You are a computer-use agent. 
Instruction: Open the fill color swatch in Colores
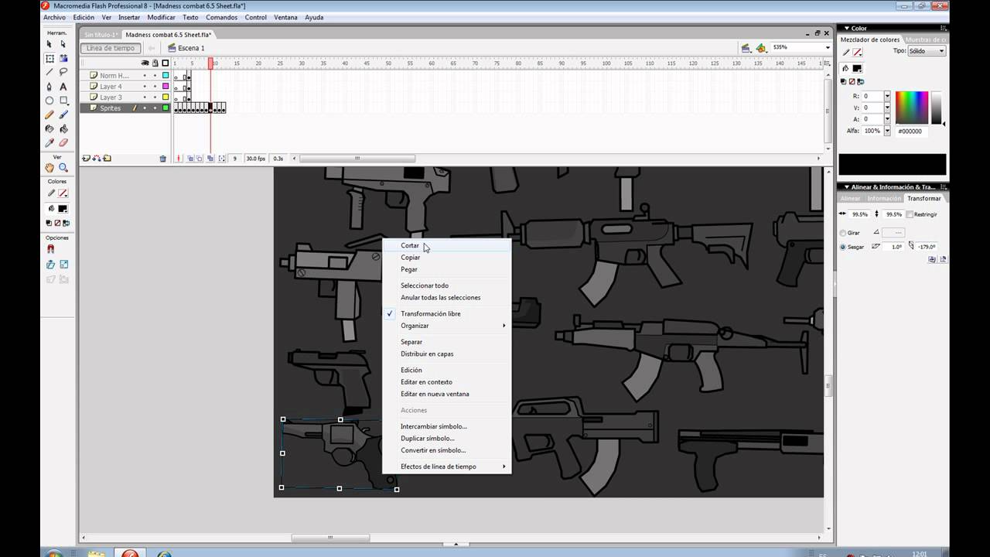pos(63,209)
